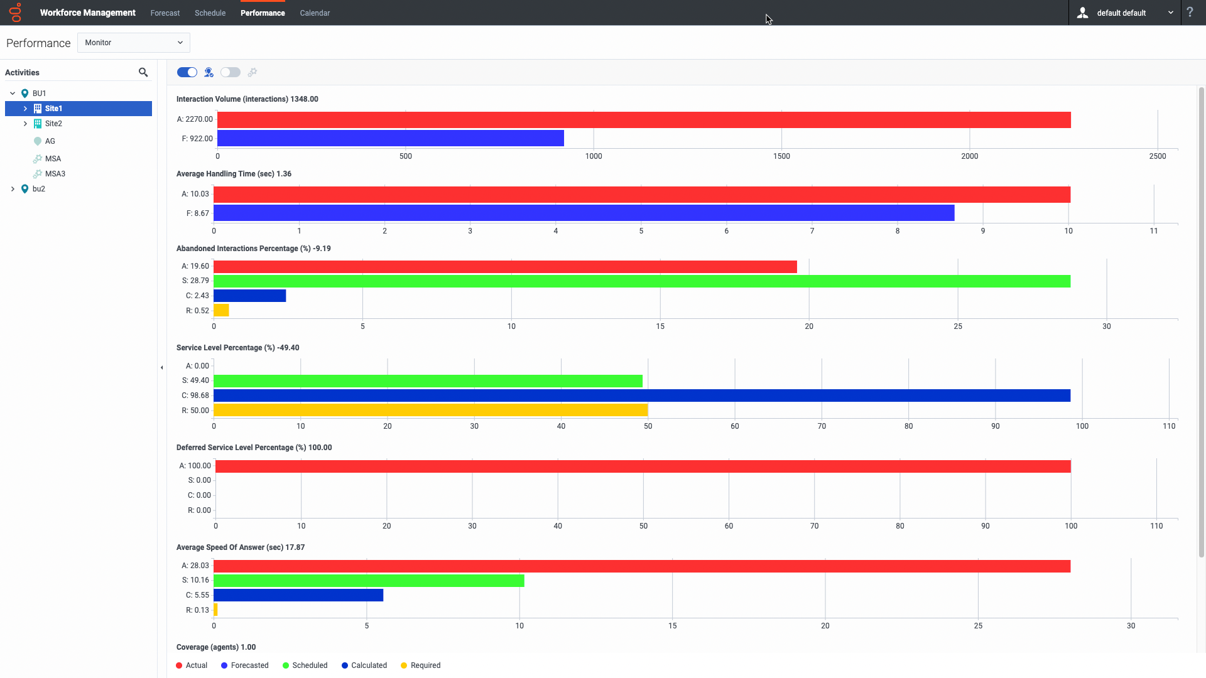1206x678 pixels.
Task: Expand the BU1 tree node
Action: point(13,93)
